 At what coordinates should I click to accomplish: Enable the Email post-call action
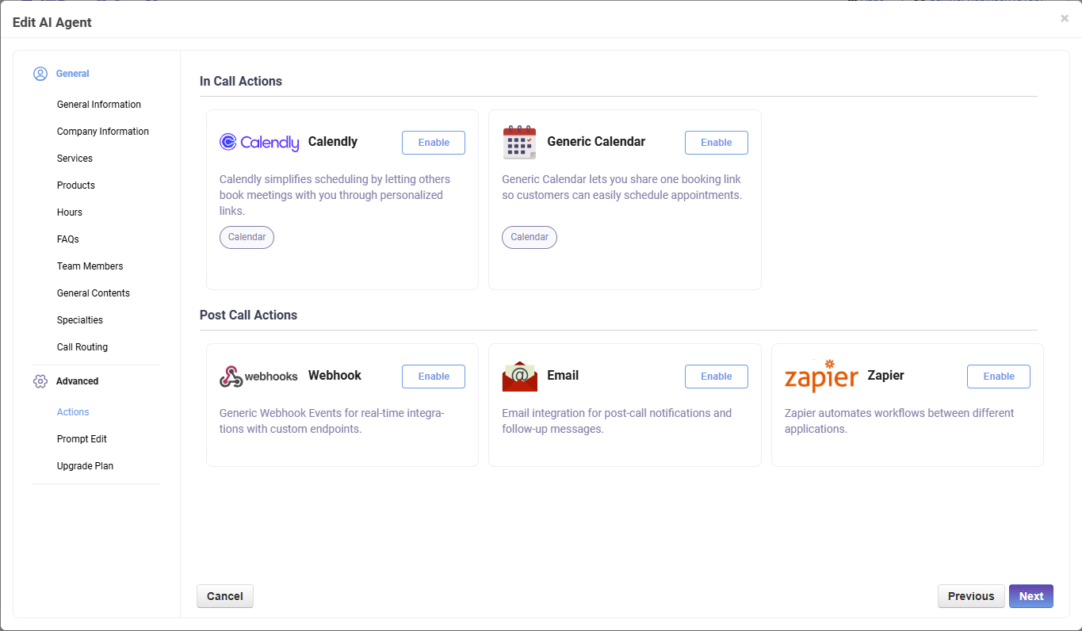(716, 377)
